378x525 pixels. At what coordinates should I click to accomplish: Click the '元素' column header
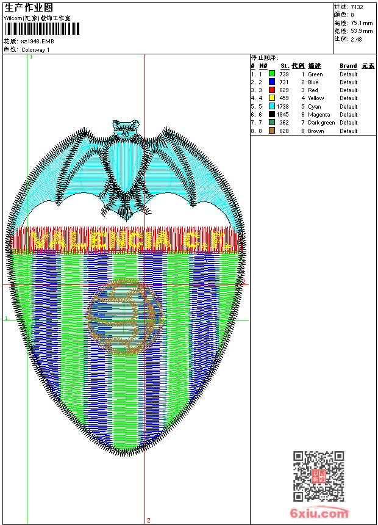pyautogui.click(x=368, y=66)
